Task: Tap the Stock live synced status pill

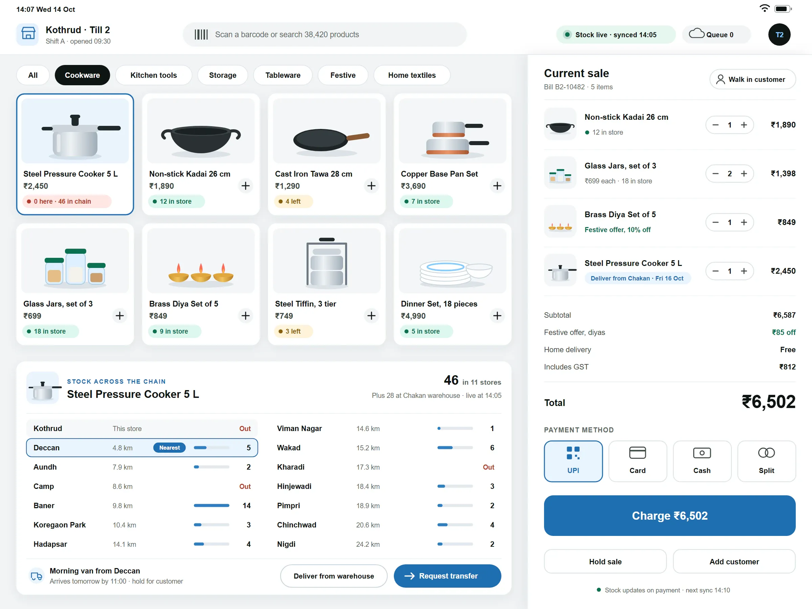Action: 616,35
